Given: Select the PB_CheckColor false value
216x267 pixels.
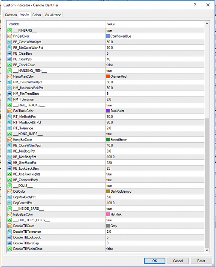Looking at the screenshot, I should point(110,65).
